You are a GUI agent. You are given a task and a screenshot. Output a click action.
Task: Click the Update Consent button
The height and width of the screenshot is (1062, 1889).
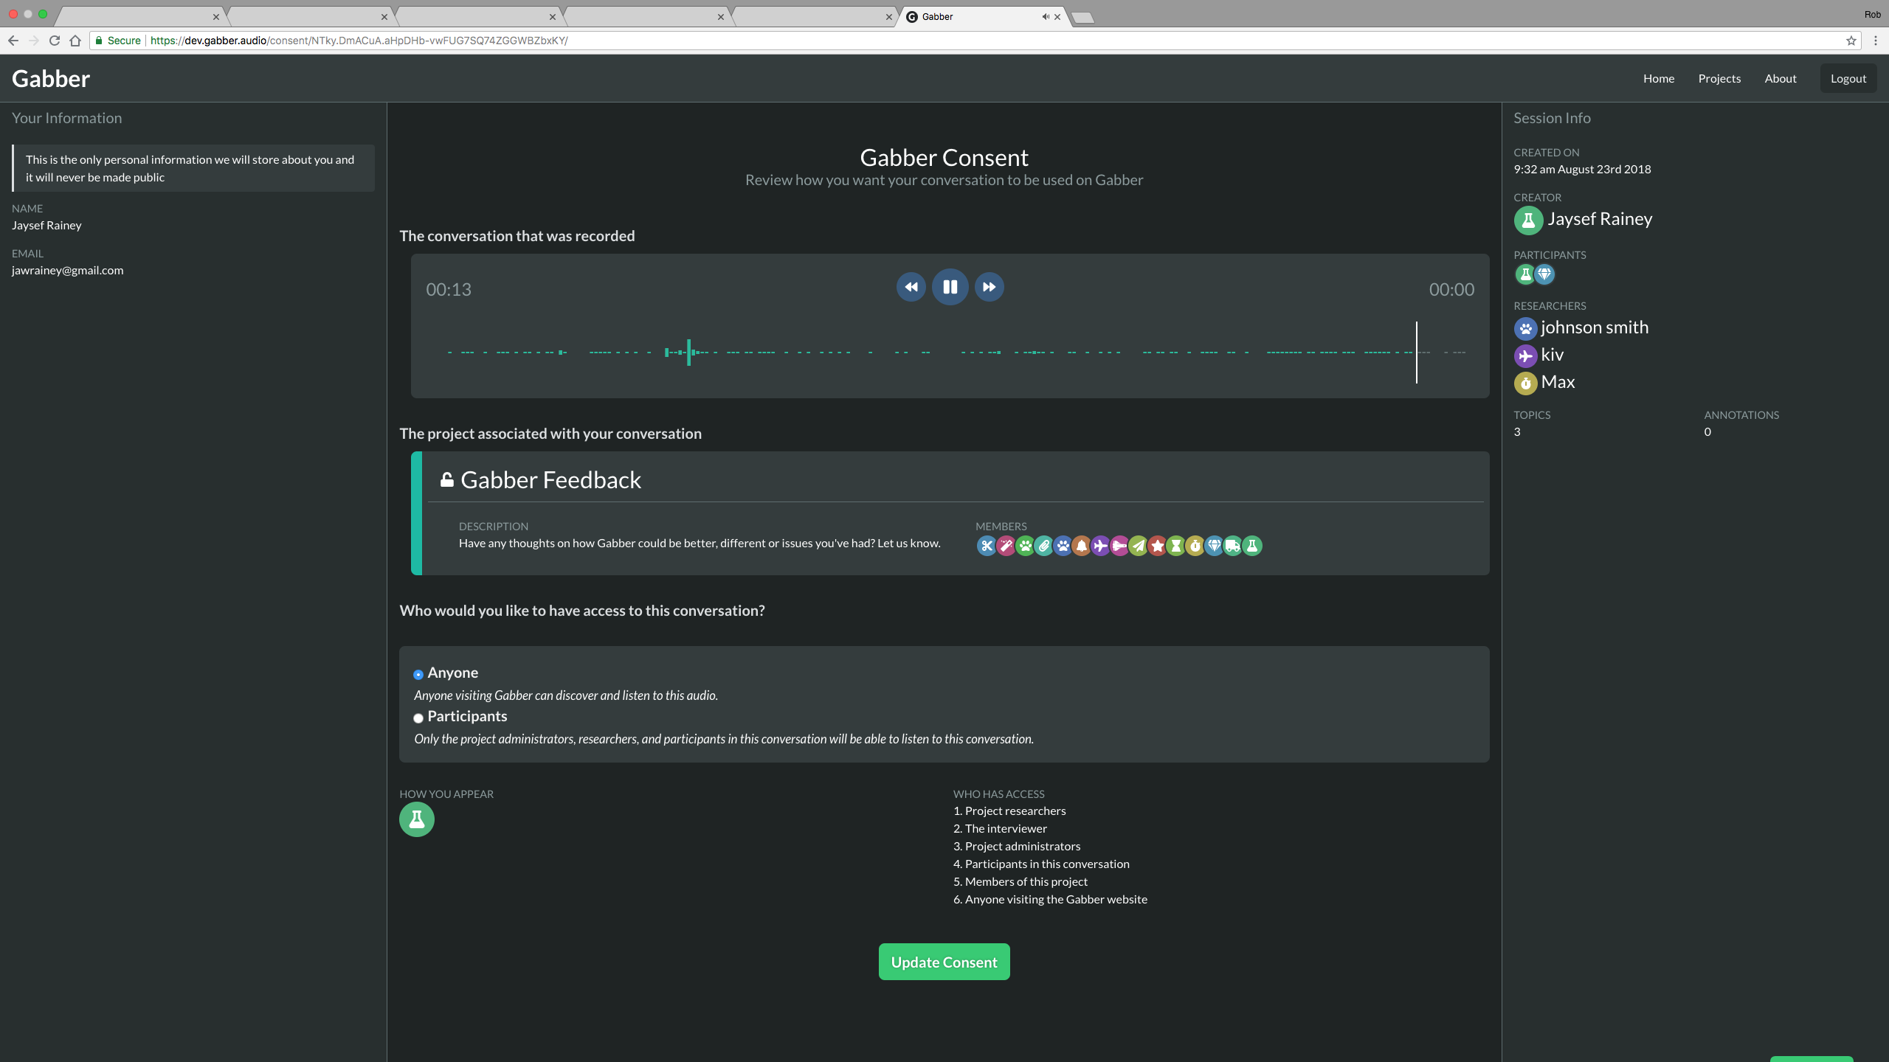click(x=944, y=962)
